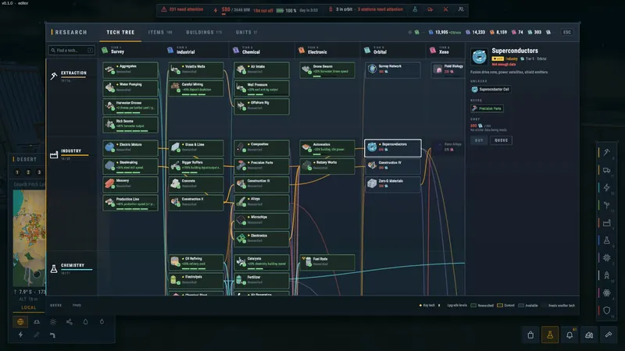Select the Superconductor Coil unlock chip
Screen dimensions: 625x351
tap(491, 89)
